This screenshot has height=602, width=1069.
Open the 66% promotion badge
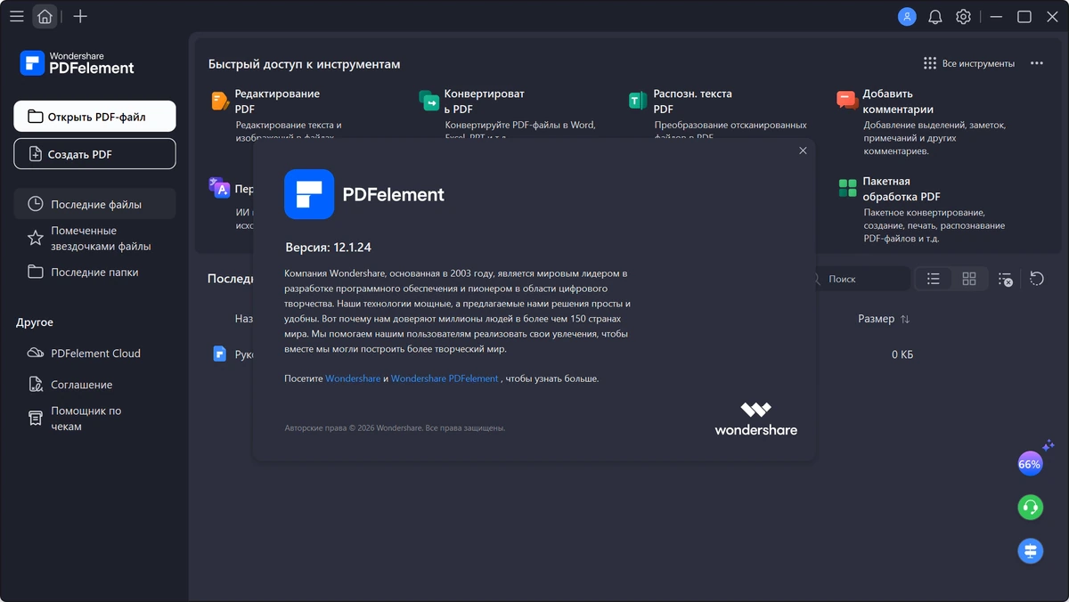click(1030, 464)
